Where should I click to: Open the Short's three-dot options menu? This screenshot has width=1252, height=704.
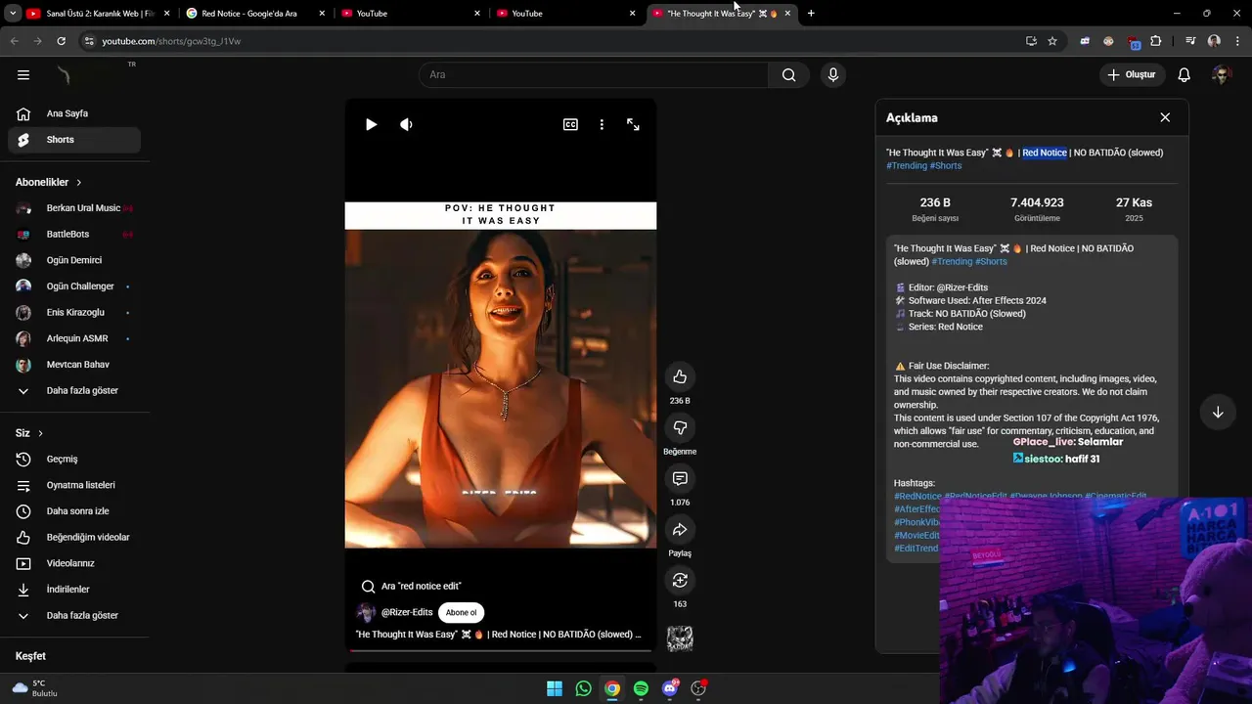coord(602,124)
